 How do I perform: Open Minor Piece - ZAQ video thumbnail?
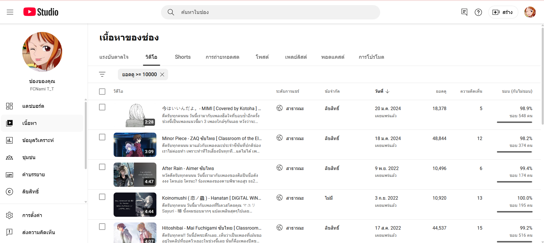tap(135, 145)
